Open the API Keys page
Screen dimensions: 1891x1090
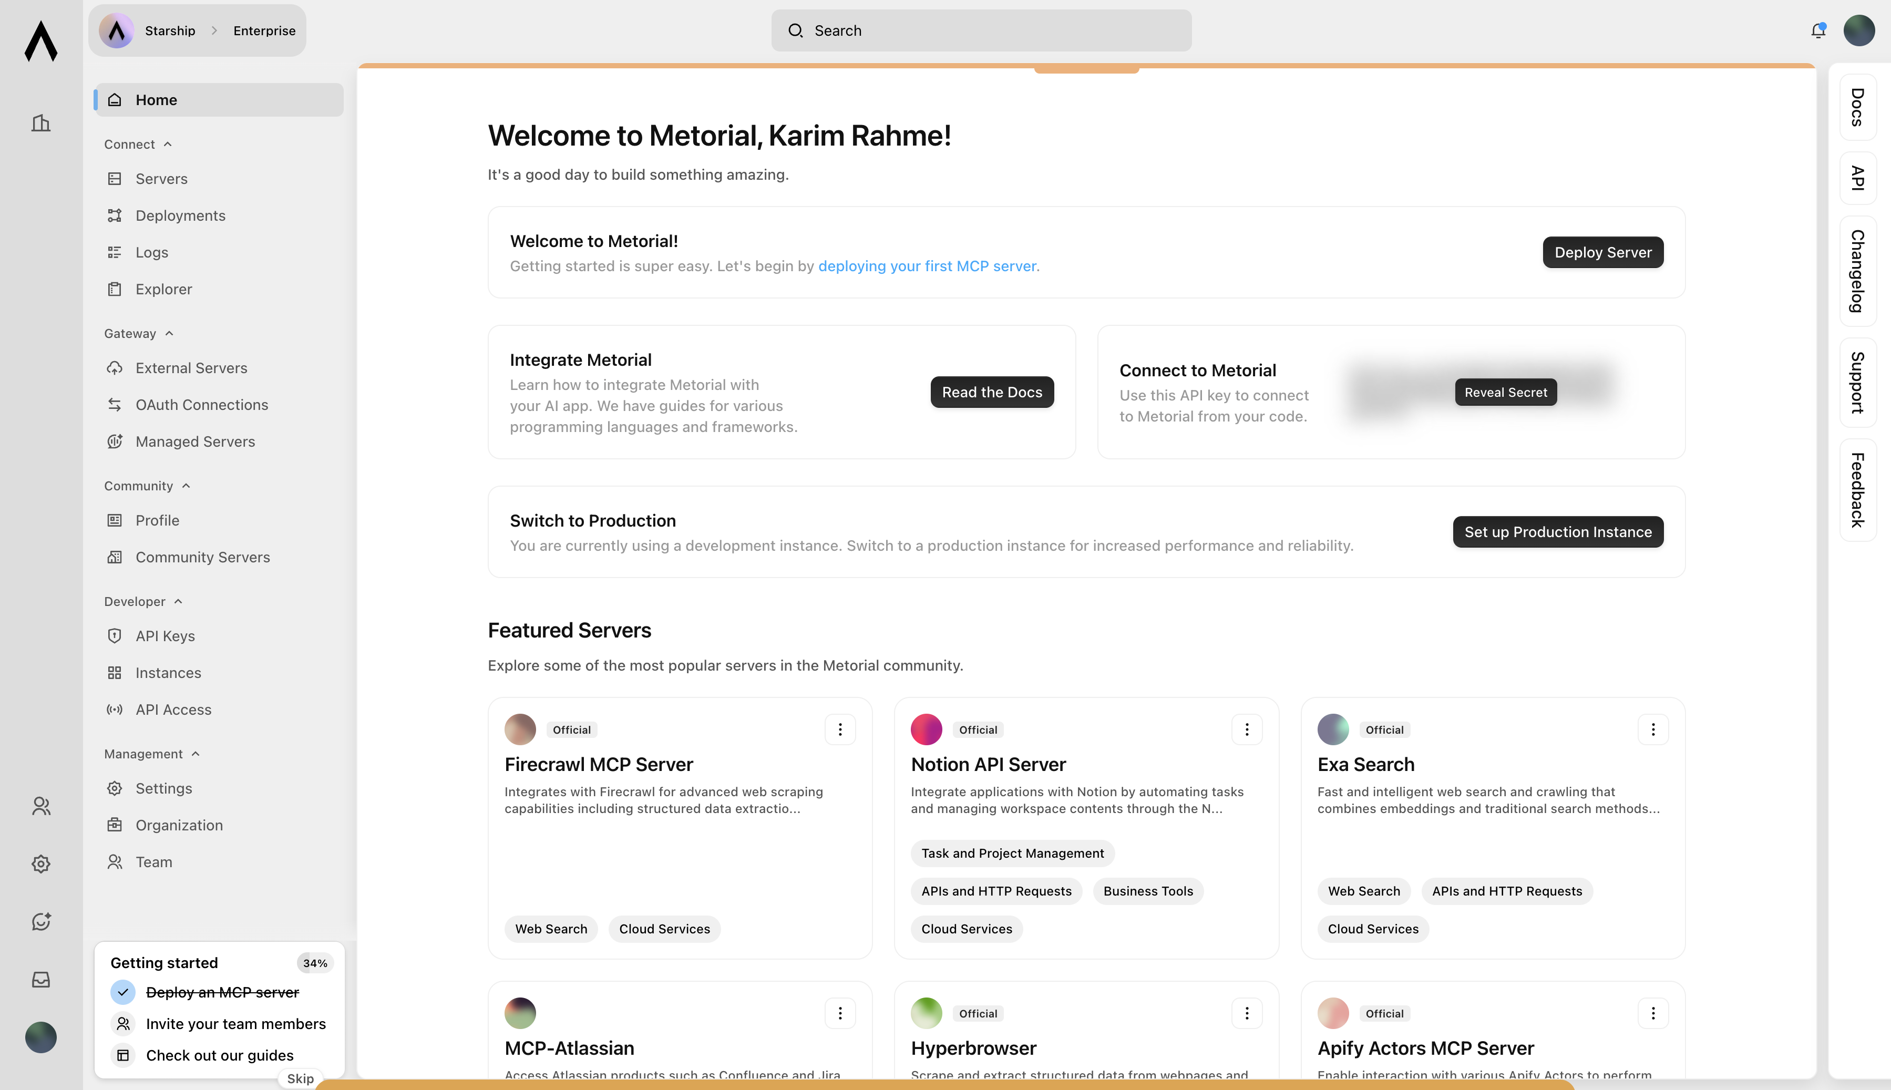(x=164, y=635)
